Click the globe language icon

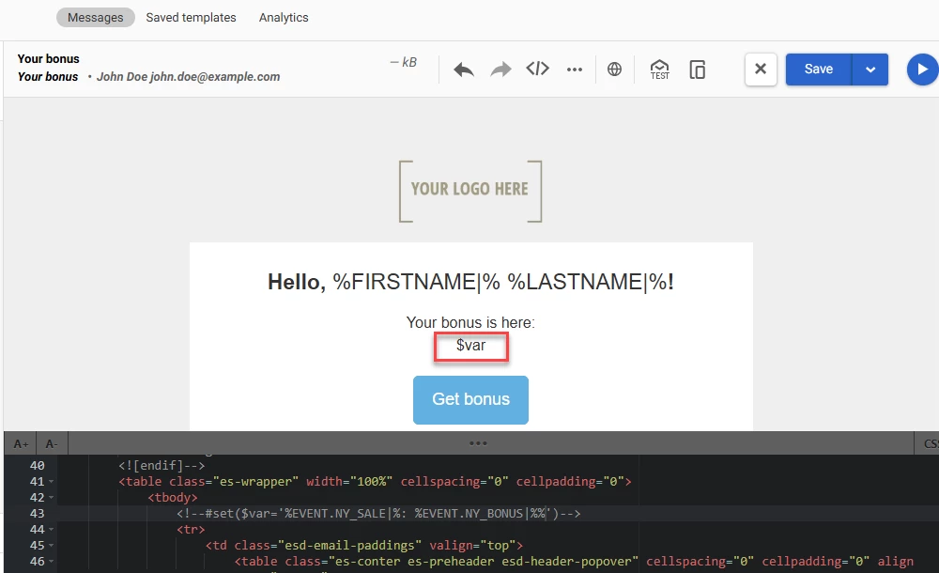pyautogui.click(x=614, y=70)
